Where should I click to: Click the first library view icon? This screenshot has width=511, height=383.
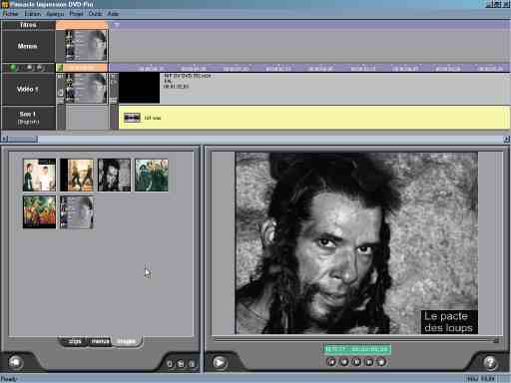(x=170, y=364)
